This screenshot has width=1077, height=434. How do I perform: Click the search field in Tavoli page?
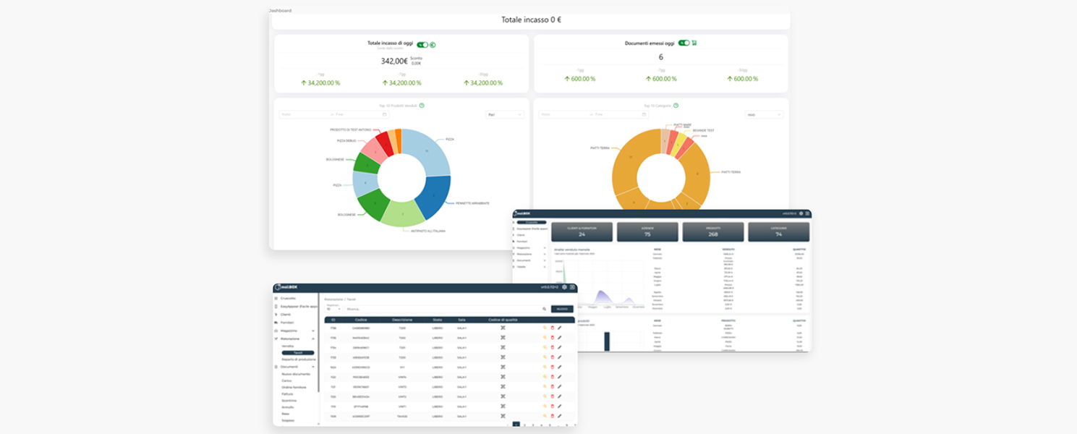(x=443, y=309)
